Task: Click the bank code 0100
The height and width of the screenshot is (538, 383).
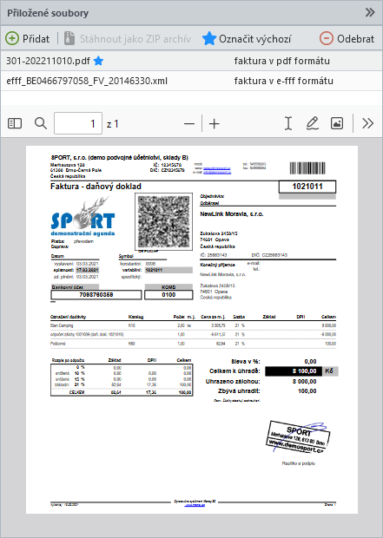Action: point(168,295)
